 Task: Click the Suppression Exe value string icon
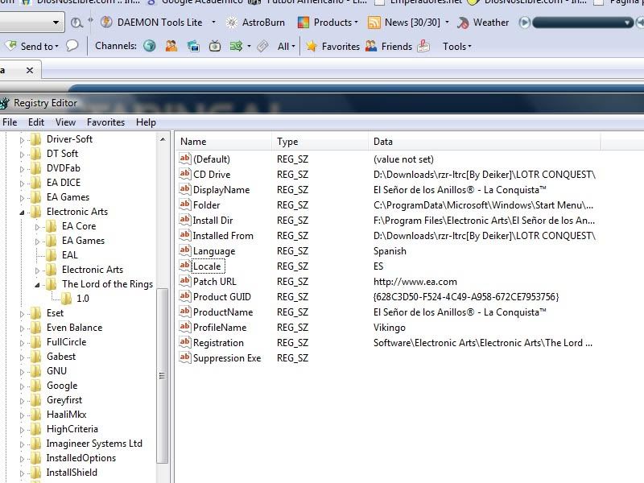(x=185, y=357)
